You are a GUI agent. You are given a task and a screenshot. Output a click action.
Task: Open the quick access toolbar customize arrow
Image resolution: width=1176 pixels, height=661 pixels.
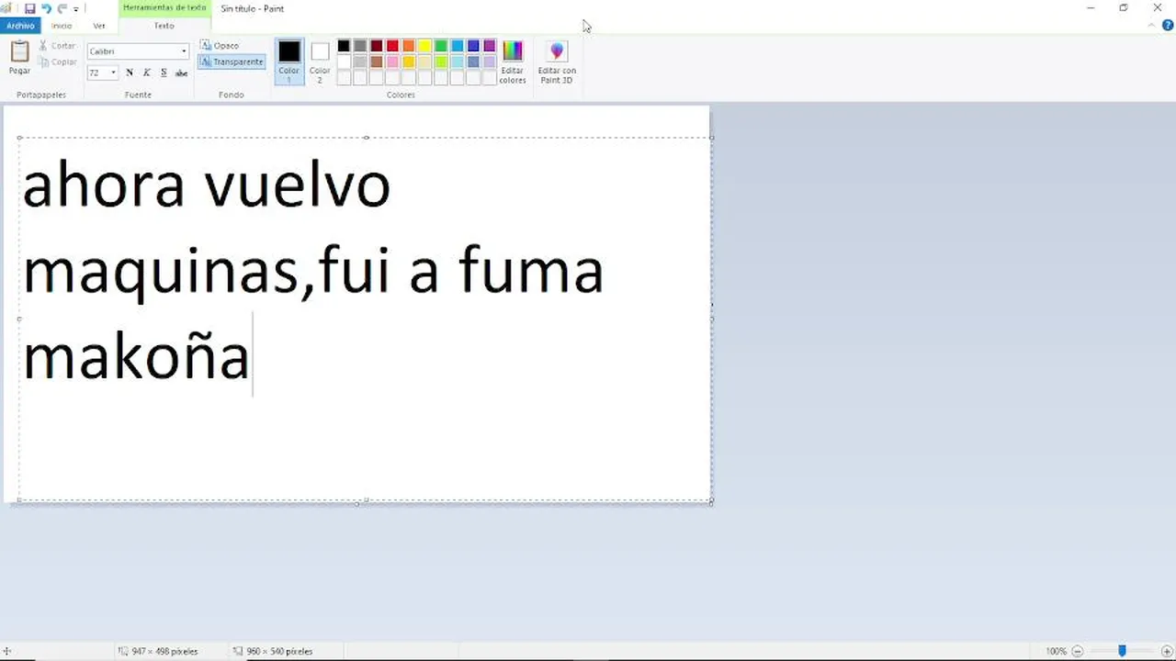(x=75, y=9)
